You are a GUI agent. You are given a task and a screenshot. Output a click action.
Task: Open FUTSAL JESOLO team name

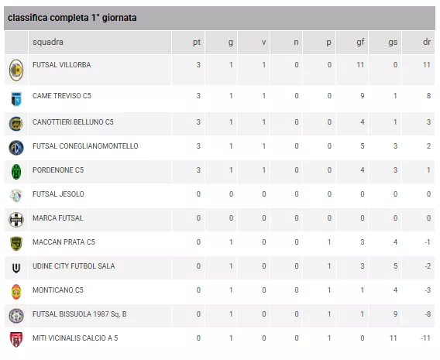pyautogui.click(x=58, y=194)
